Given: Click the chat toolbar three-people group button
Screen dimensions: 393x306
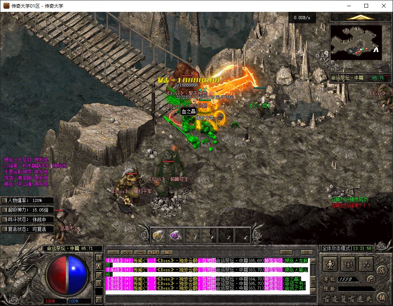Looking at the screenshot, I should coord(154,252).
